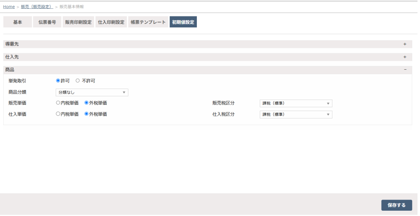
Task: Expand the 得意先 section plus icon
Action: coord(405,44)
